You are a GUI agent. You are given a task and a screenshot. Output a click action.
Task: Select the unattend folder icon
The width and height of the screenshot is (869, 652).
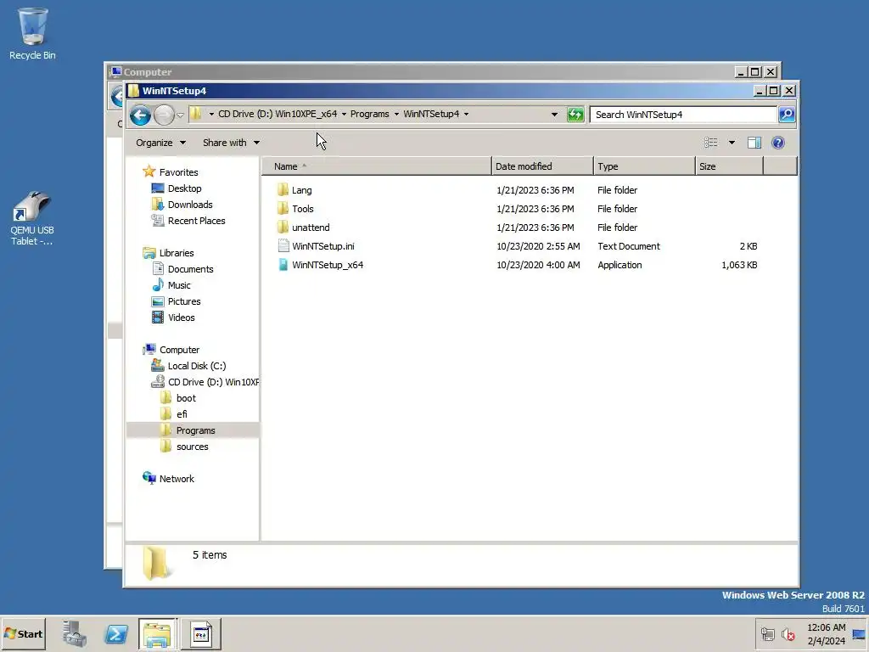point(283,228)
